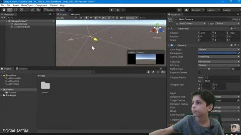Open the Assets menu
This screenshot has width=241, height=135.
pyautogui.click(x=16, y=5)
